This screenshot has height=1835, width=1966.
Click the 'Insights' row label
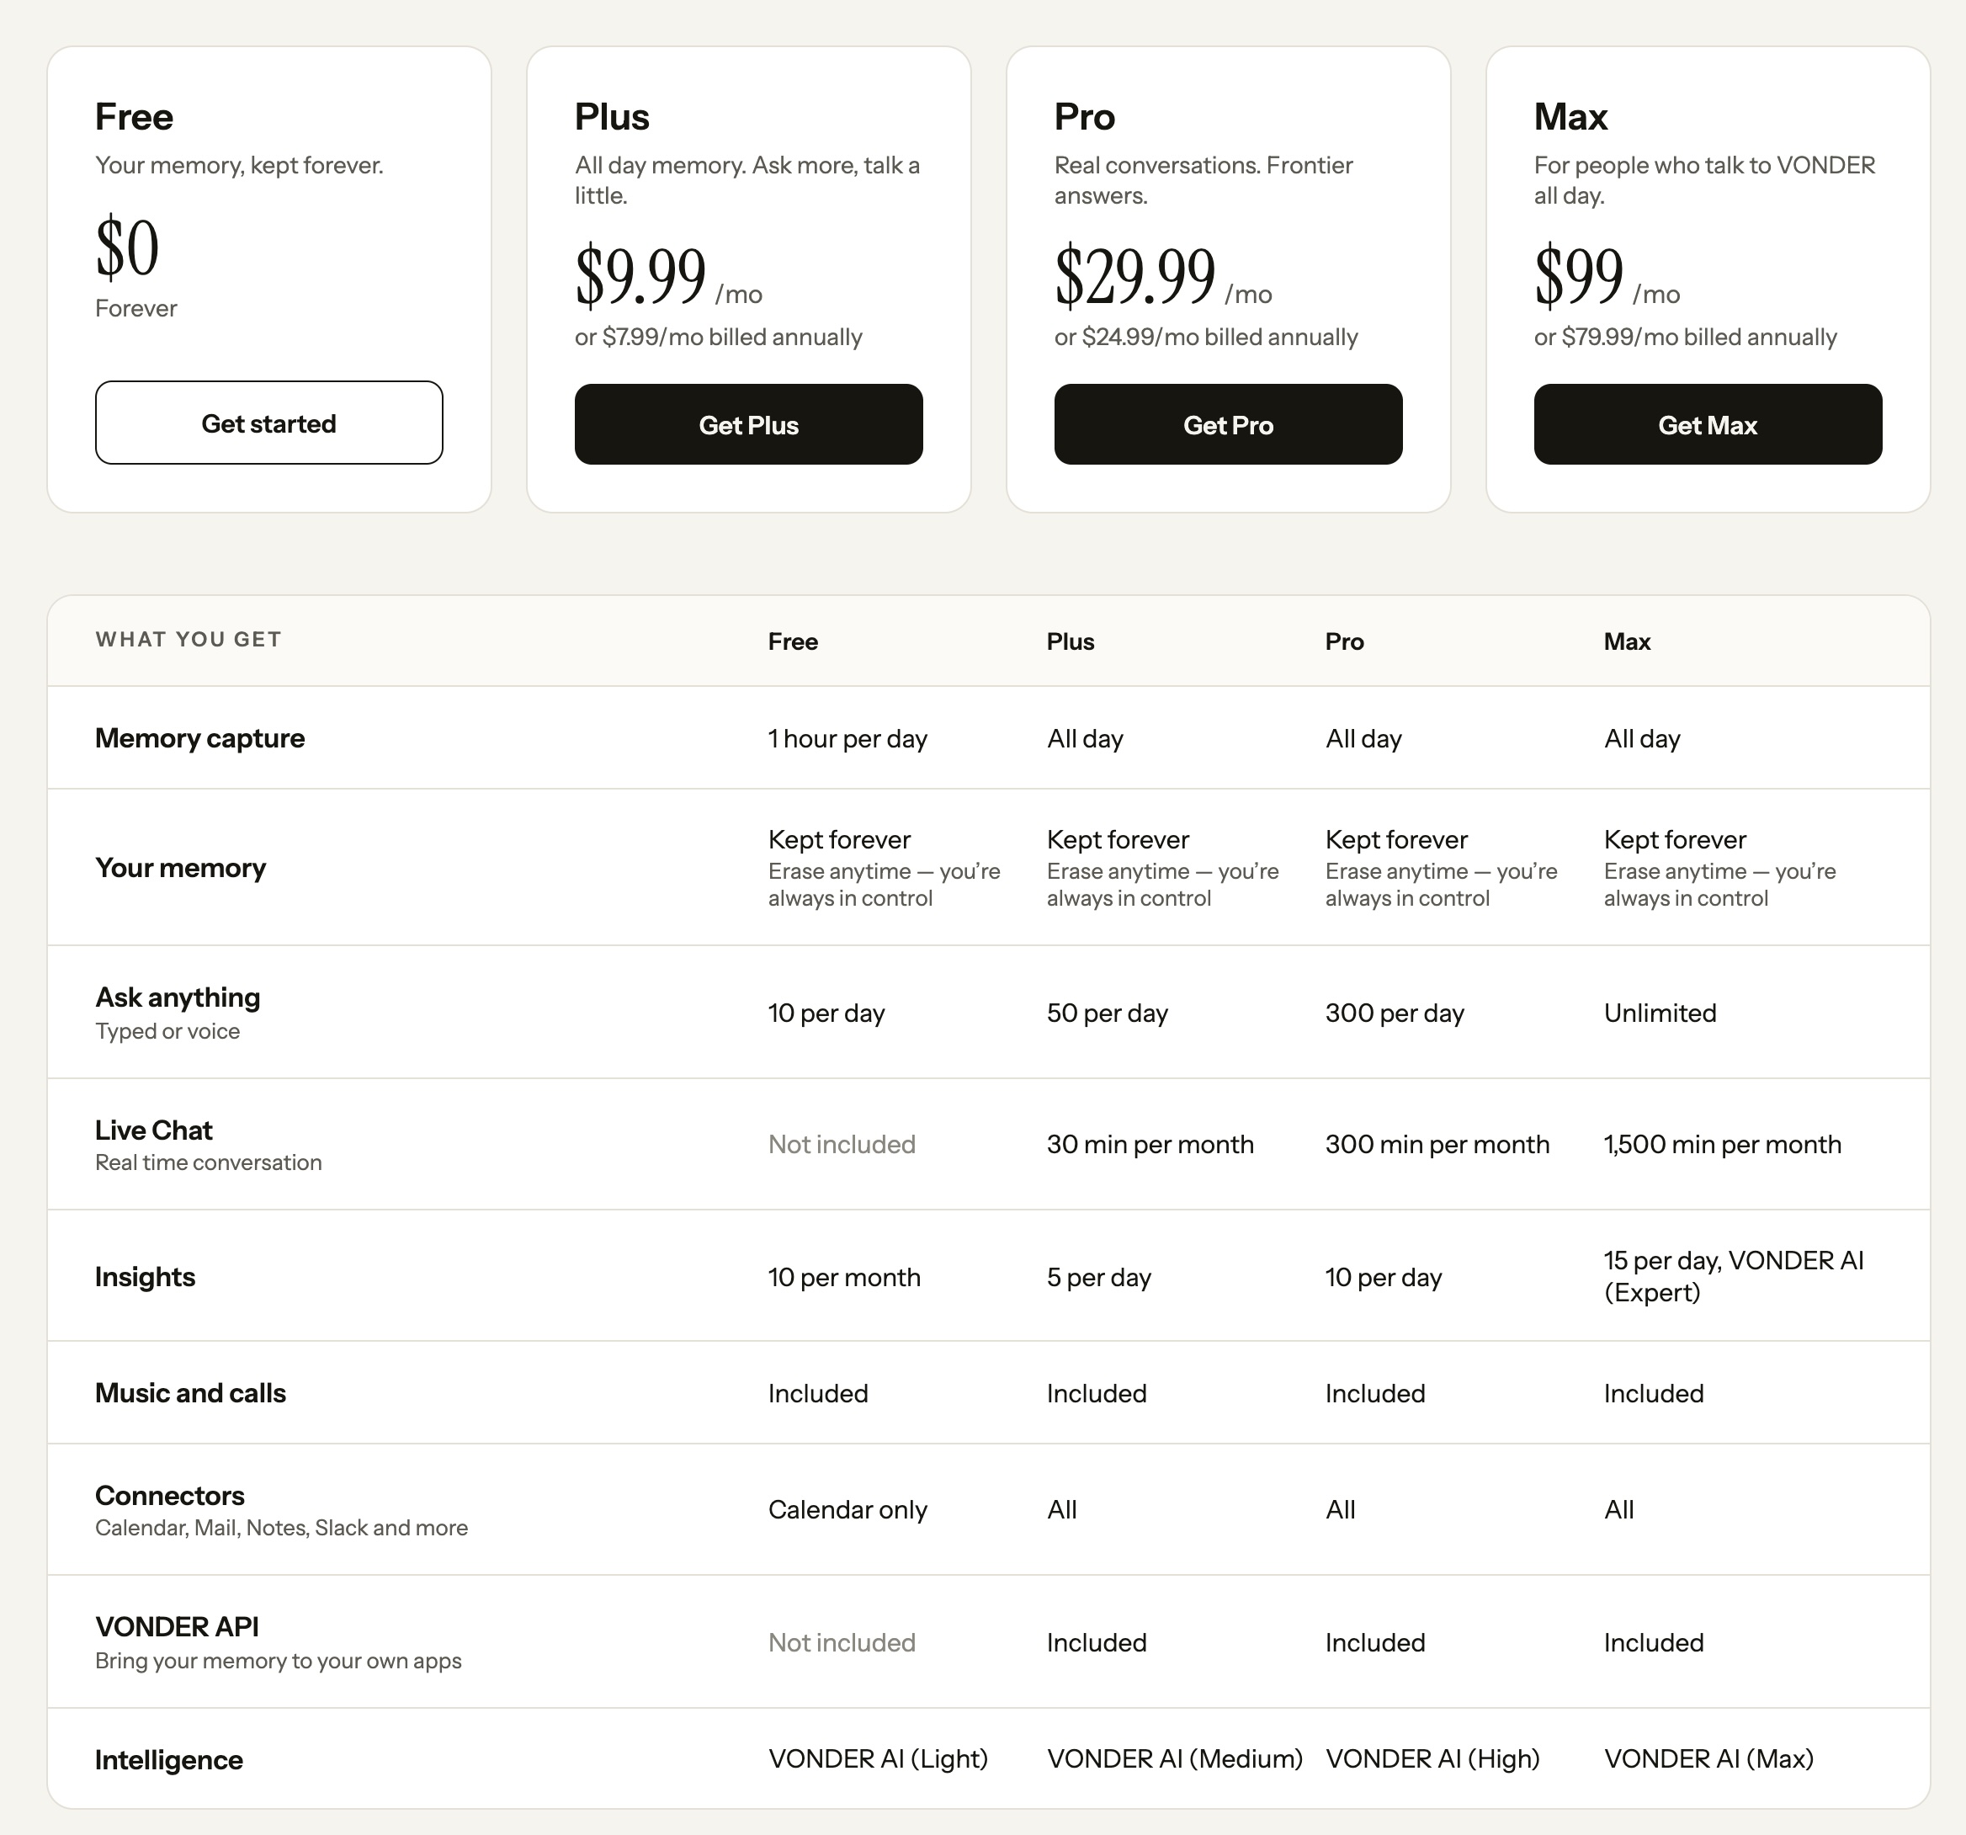(x=146, y=1277)
